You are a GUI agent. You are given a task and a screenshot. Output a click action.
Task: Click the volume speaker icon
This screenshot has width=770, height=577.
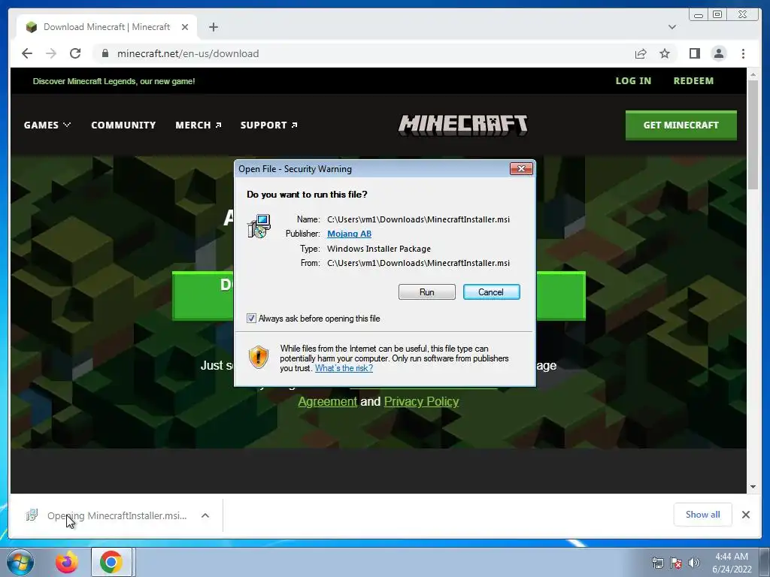[694, 563]
